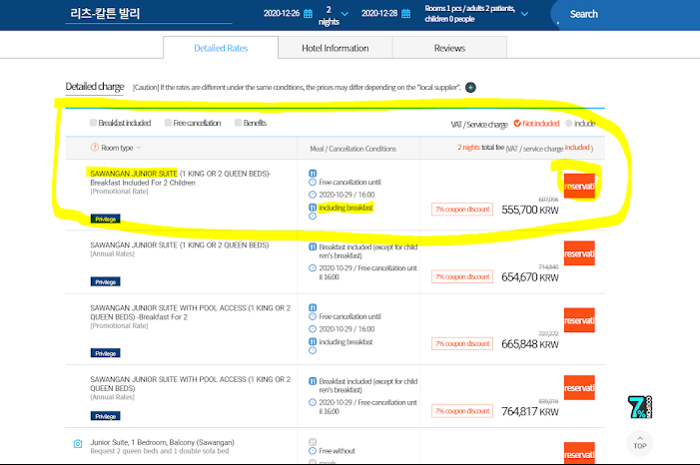Click meal icon in 764,817 KRW row
Viewport: 700px width, 465px height.
pyautogui.click(x=313, y=381)
